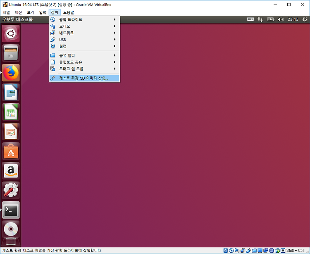
Task: Expand the 공유 폴더 submenu
Action: tap(84, 55)
